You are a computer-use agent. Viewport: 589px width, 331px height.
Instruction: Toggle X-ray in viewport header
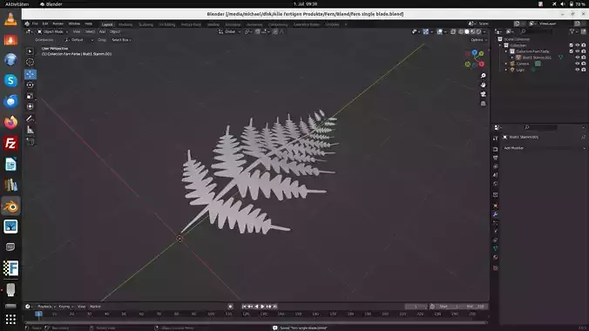click(x=453, y=32)
